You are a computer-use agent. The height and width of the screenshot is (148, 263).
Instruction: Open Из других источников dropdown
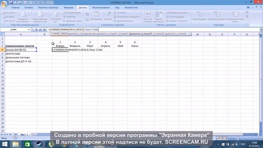click(23, 17)
